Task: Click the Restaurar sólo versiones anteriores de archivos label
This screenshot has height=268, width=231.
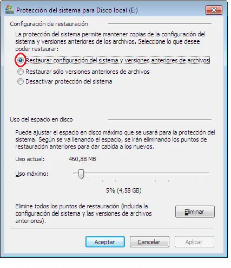Action: tap(88, 72)
